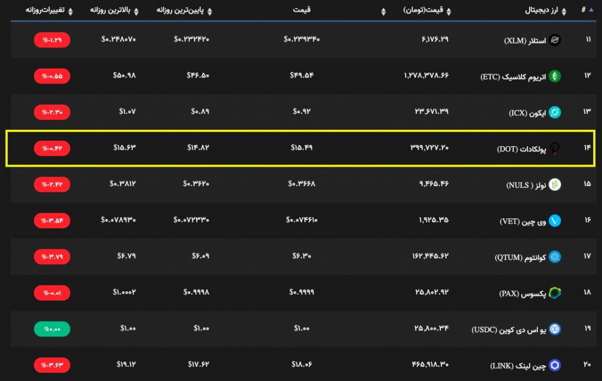Image resolution: width=602 pixels, height=381 pixels.
Task: Click the USD Coin (USDC) icon
Action: point(555,329)
